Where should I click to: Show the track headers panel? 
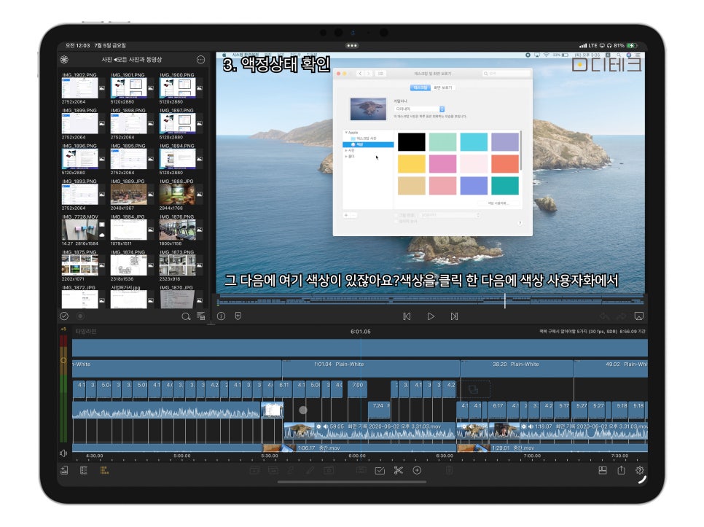pyautogui.click(x=84, y=470)
